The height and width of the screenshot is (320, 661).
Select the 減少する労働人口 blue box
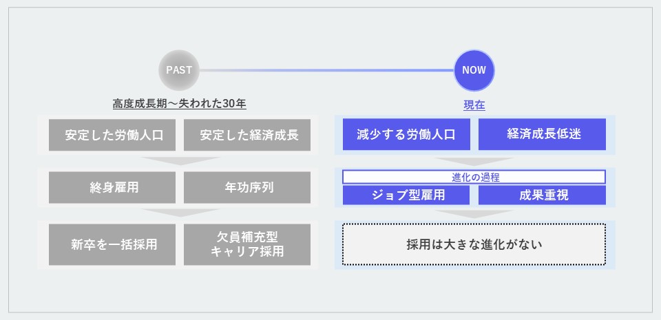[406, 134]
